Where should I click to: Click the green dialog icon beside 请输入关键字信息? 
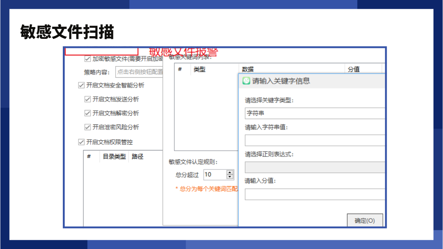click(x=246, y=81)
